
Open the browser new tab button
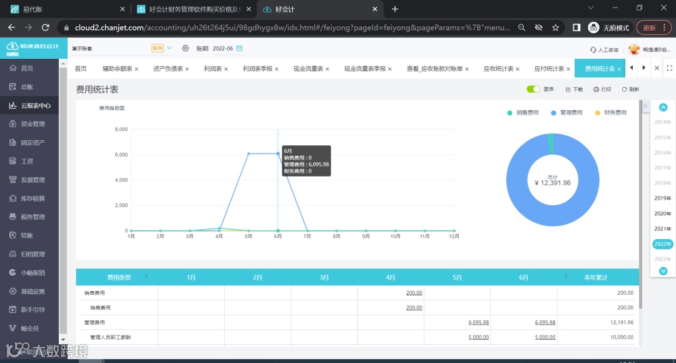pyautogui.click(x=395, y=9)
